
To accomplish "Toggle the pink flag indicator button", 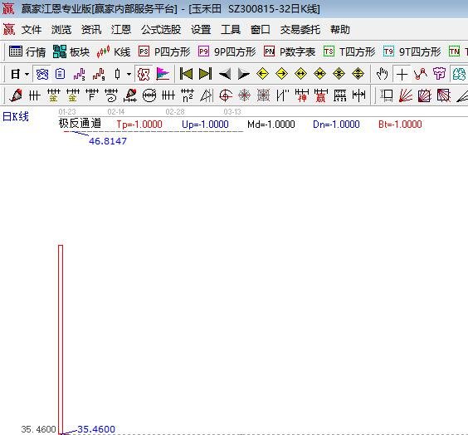I will [x=163, y=74].
